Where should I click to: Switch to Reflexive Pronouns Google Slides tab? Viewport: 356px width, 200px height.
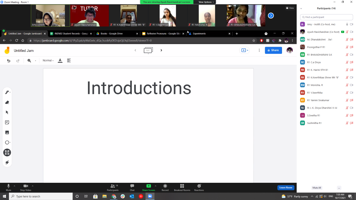[x=163, y=34]
